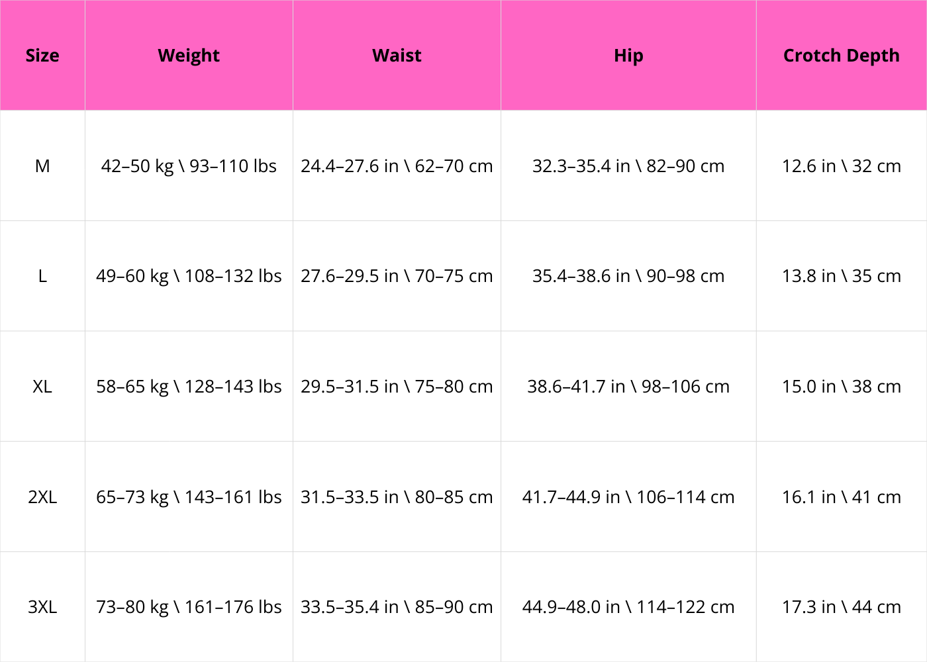Viewport: 927px width, 662px height.
Task: Select the XL size cell
Action: pos(42,387)
